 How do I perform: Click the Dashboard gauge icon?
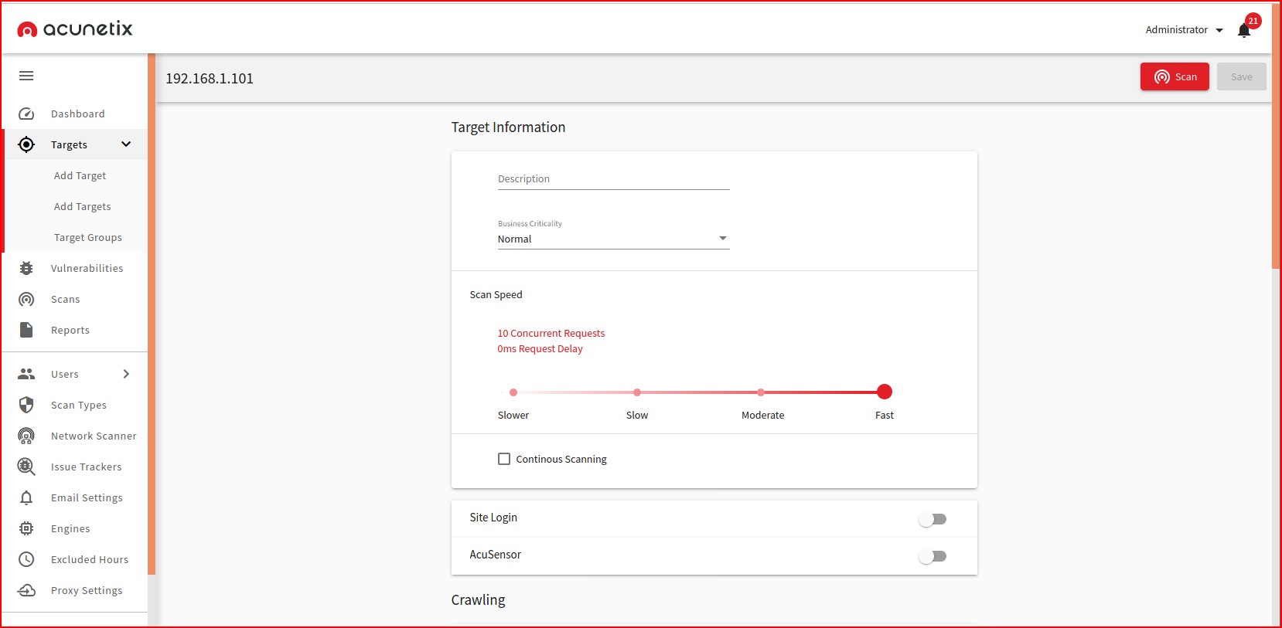point(26,114)
